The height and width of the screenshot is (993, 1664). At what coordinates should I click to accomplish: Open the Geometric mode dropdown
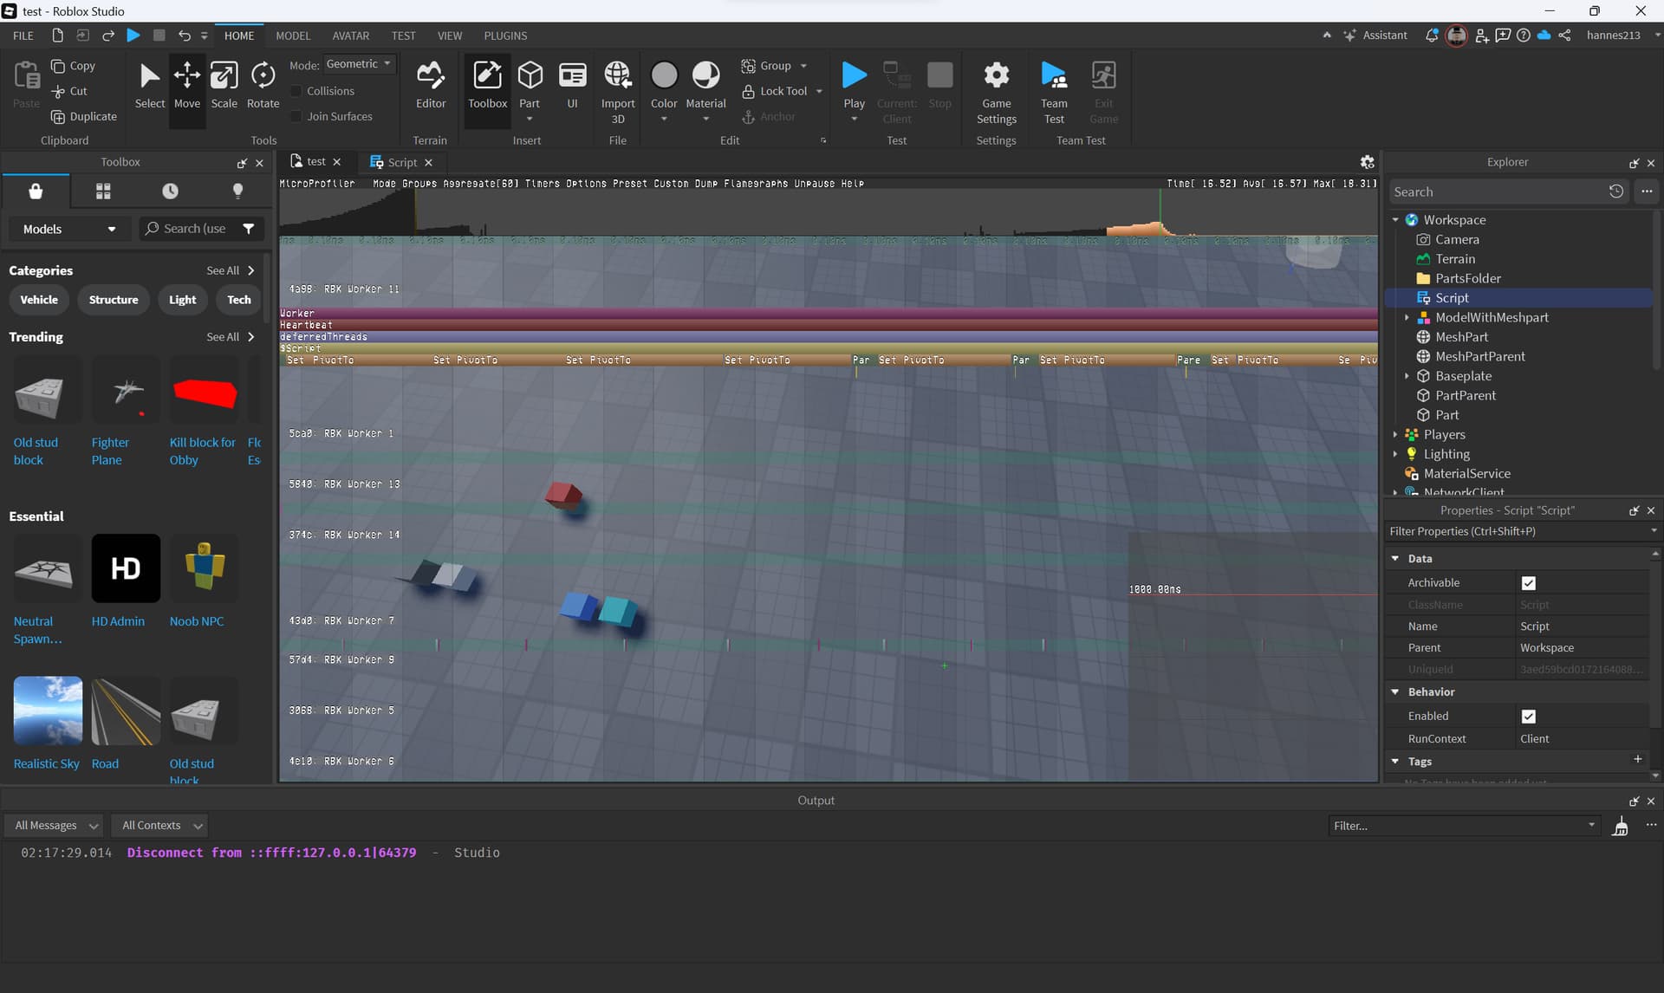(x=359, y=64)
